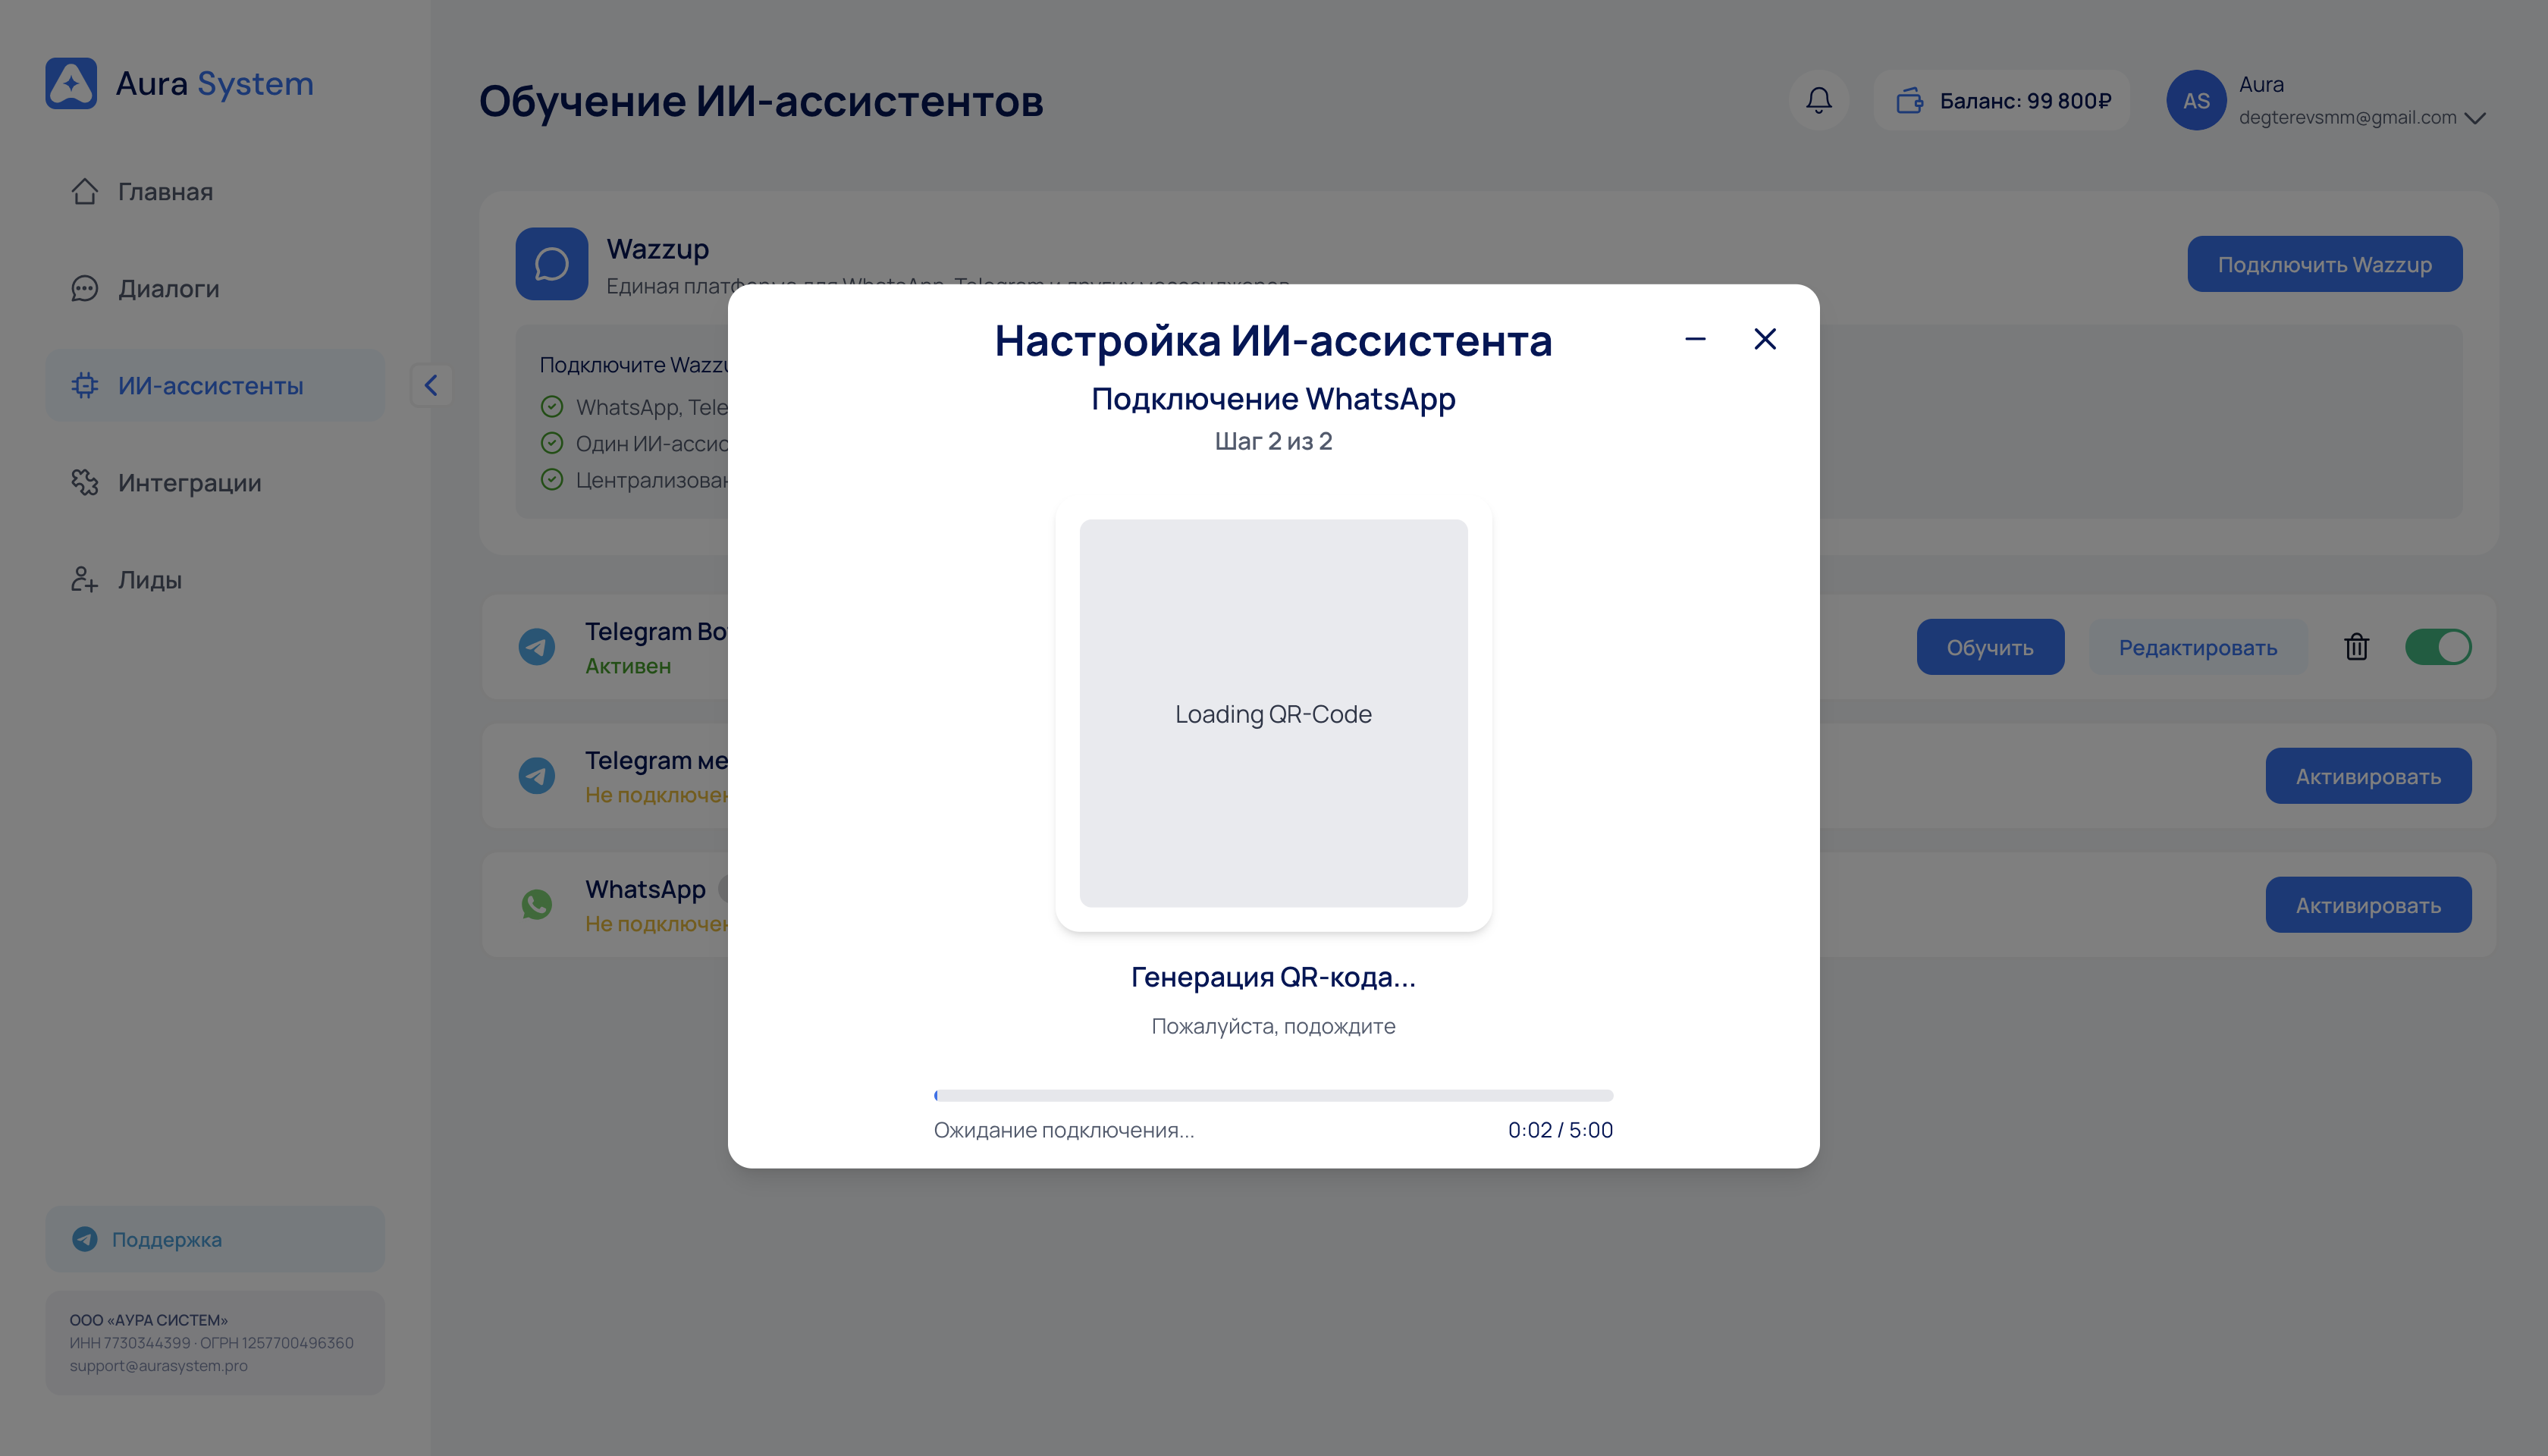This screenshot has height=1456, width=2548.
Task: Open Лиды section in sidebar
Action: (149, 580)
